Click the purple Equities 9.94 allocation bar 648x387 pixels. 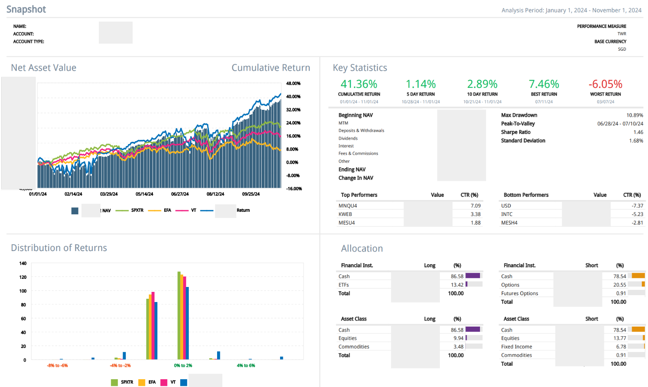pos(466,338)
